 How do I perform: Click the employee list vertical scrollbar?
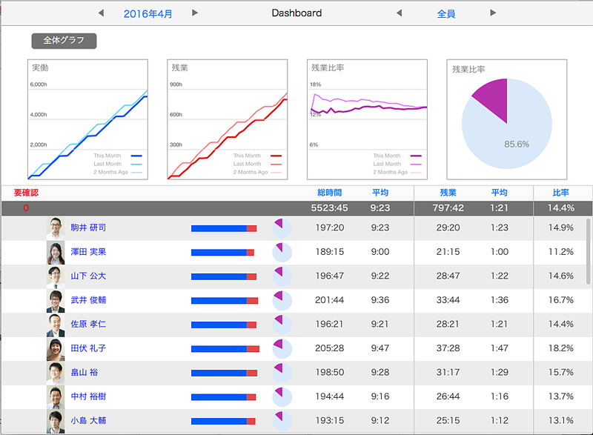(589, 245)
